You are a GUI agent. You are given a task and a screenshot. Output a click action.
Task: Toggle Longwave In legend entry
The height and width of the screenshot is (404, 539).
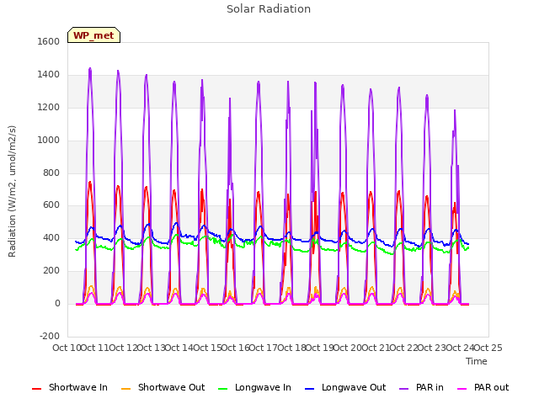pyautogui.click(x=254, y=387)
